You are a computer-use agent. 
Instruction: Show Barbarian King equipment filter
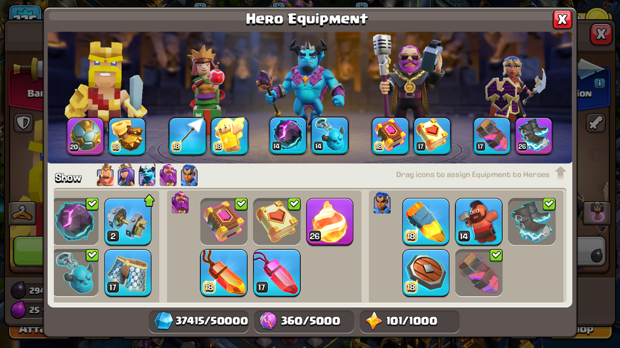[x=105, y=175]
